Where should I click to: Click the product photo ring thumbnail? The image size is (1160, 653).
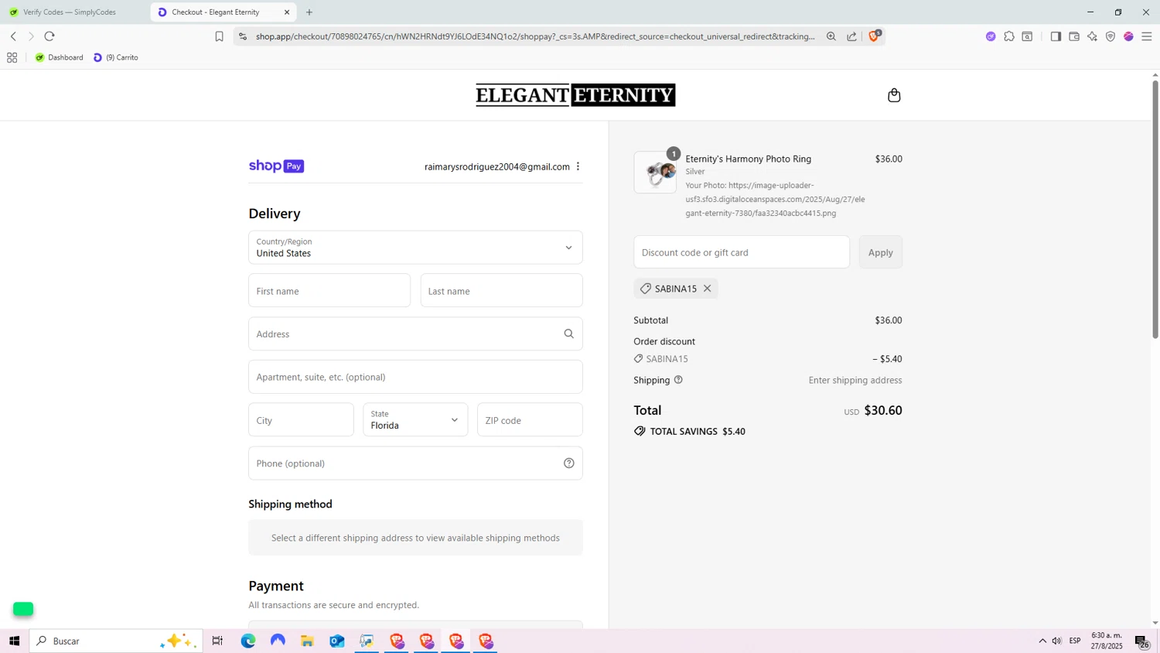coord(655,172)
